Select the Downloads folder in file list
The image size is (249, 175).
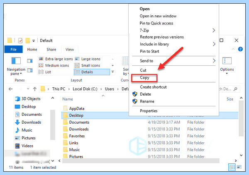coord(76,129)
